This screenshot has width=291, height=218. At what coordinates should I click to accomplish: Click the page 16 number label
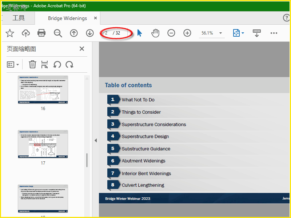click(43, 109)
